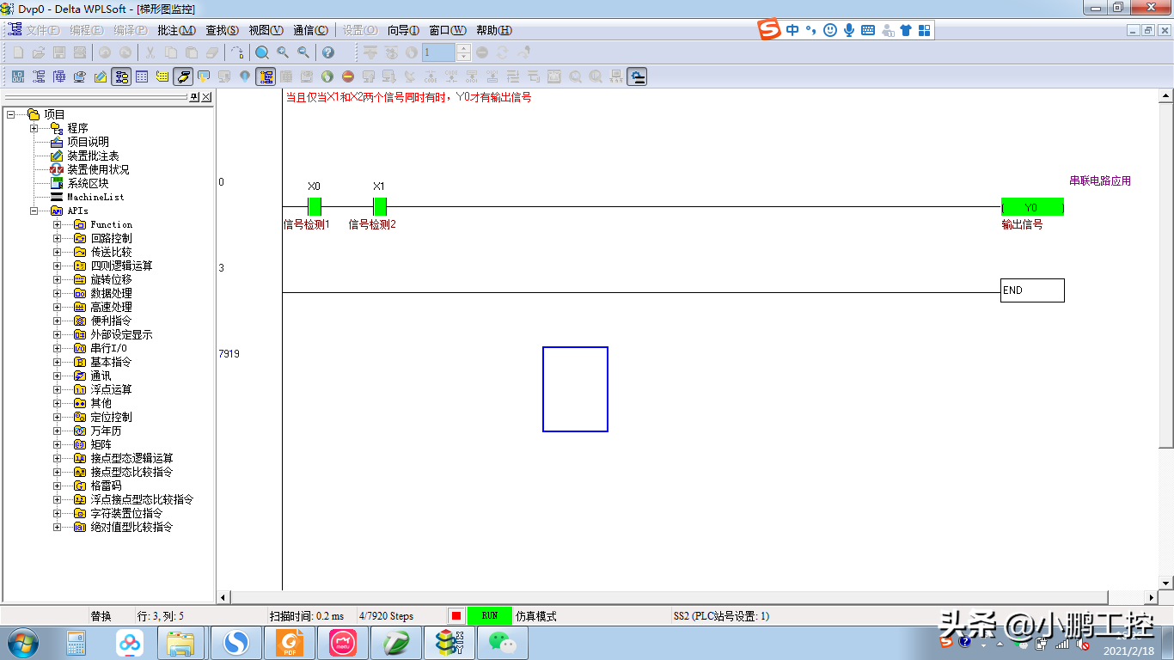Viewport: 1174px width, 660px height.
Task: Toggle Sogou Chinese/English input mode
Action: tap(792, 30)
